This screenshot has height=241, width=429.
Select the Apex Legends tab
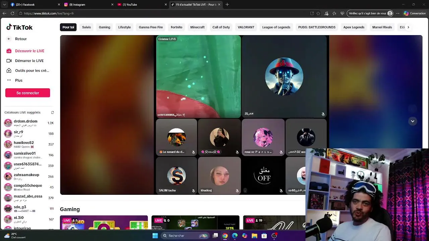[354, 27]
